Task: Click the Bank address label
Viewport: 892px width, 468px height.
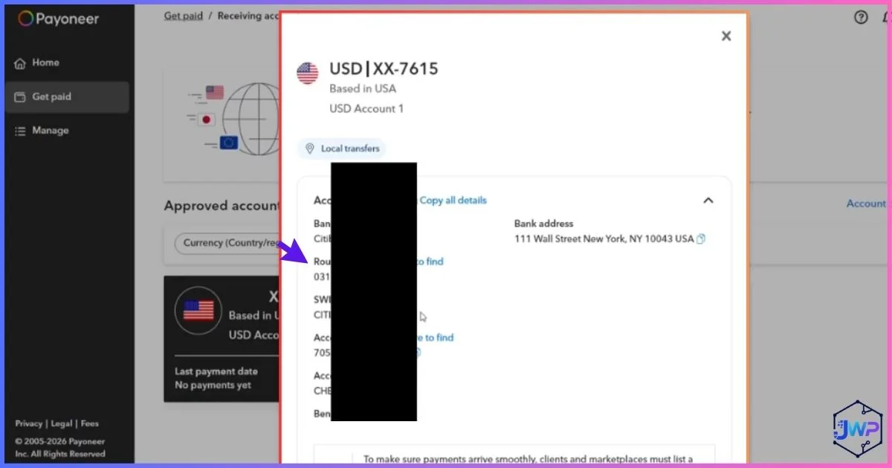Action: point(543,224)
